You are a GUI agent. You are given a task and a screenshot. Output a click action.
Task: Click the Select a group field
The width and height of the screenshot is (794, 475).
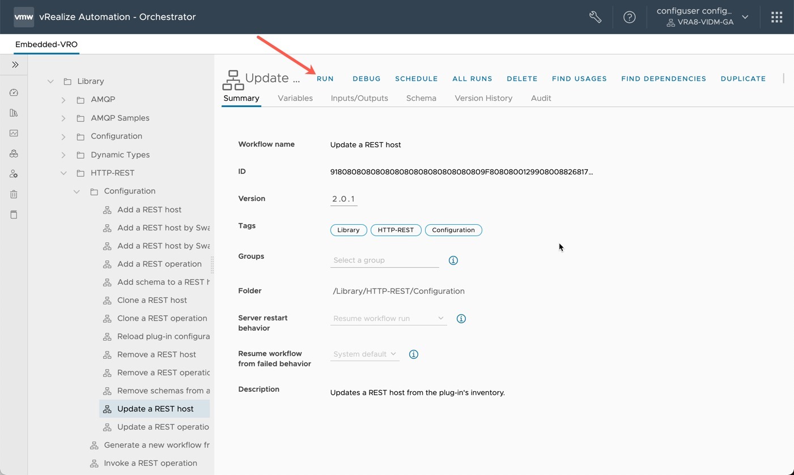point(385,260)
